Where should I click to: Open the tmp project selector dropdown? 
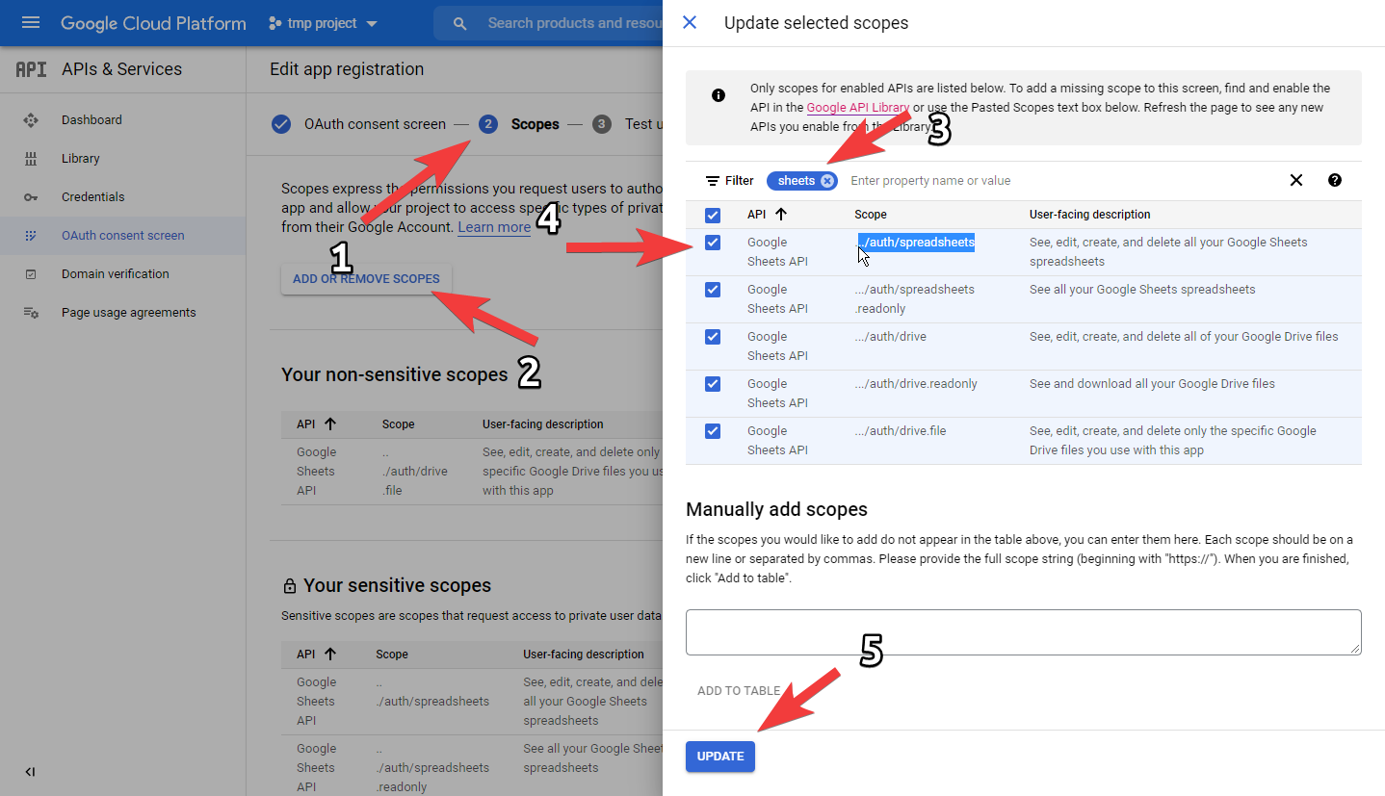[x=323, y=23]
